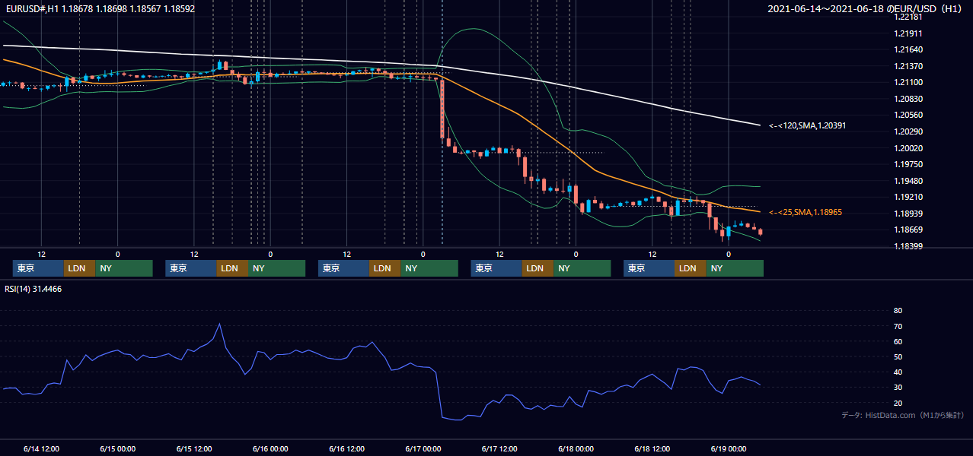Click price axis value 1.19480
The height and width of the screenshot is (456, 973).
click(908, 181)
